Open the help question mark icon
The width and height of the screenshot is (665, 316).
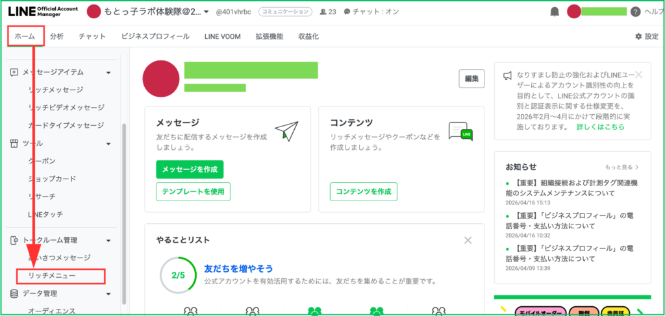[x=635, y=12]
